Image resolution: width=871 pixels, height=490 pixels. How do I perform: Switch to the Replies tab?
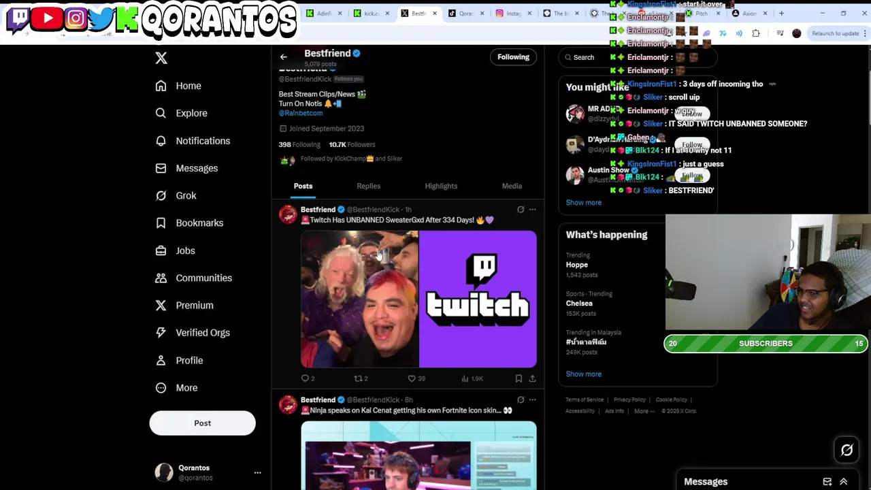[x=368, y=186]
